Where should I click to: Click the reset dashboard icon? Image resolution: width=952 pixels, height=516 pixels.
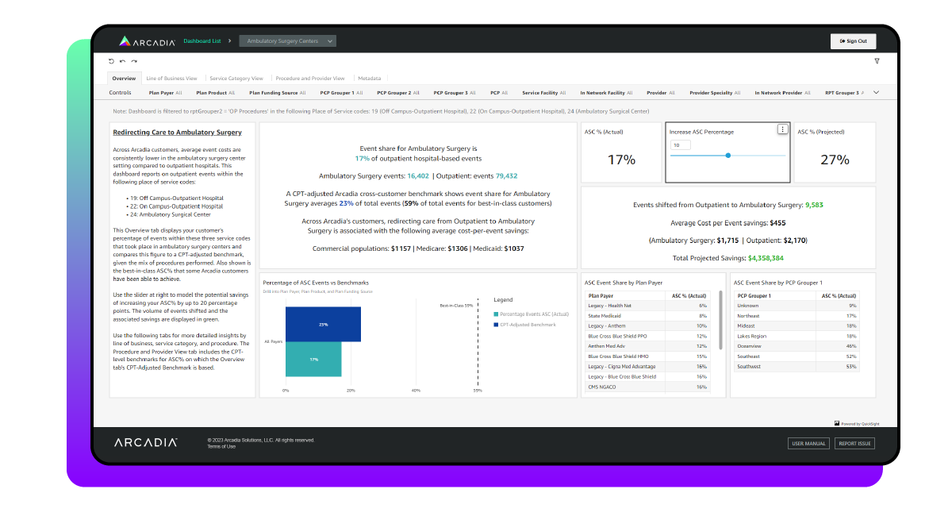tap(111, 61)
